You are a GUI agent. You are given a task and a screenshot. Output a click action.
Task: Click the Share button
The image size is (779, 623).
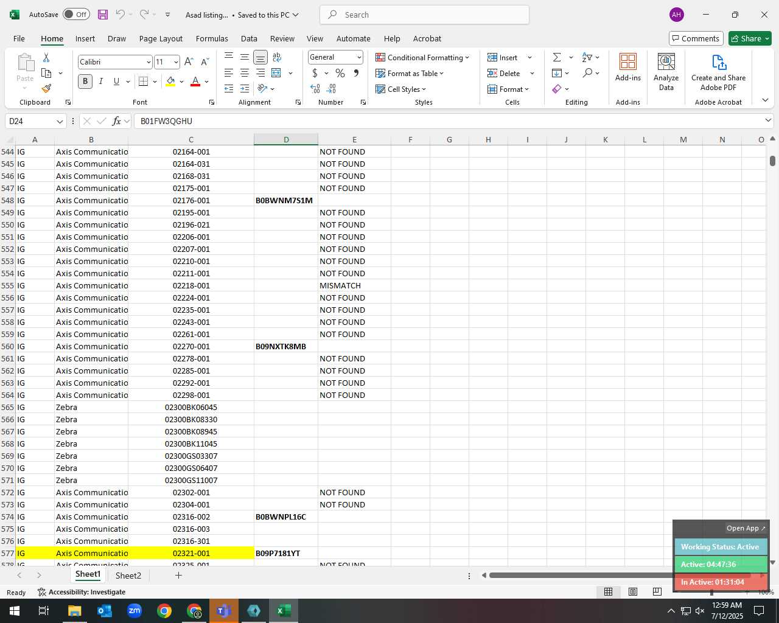750,38
